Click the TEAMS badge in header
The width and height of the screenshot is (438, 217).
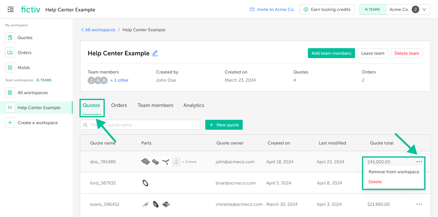[373, 10]
